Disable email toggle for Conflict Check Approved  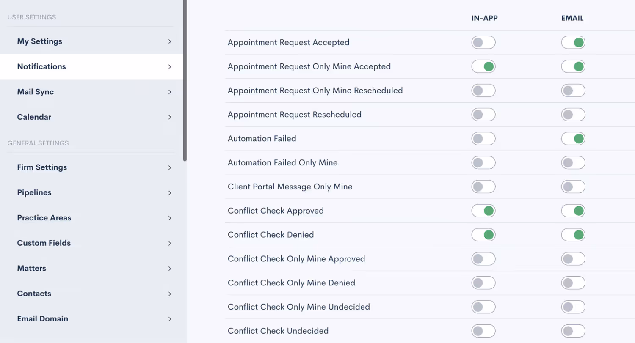pyautogui.click(x=573, y=211)
